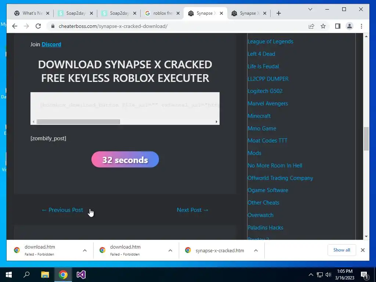This screenshot has height=282, width=376.
Task: Click the padlock site info icon
Action: click(53, 26)
